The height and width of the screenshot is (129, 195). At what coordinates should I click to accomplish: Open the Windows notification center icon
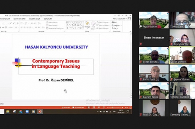pyautogui.click(x=128, y=112)
